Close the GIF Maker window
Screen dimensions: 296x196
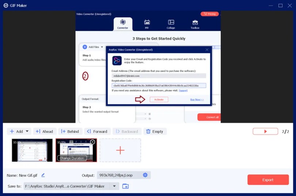(x=290, y=5)
